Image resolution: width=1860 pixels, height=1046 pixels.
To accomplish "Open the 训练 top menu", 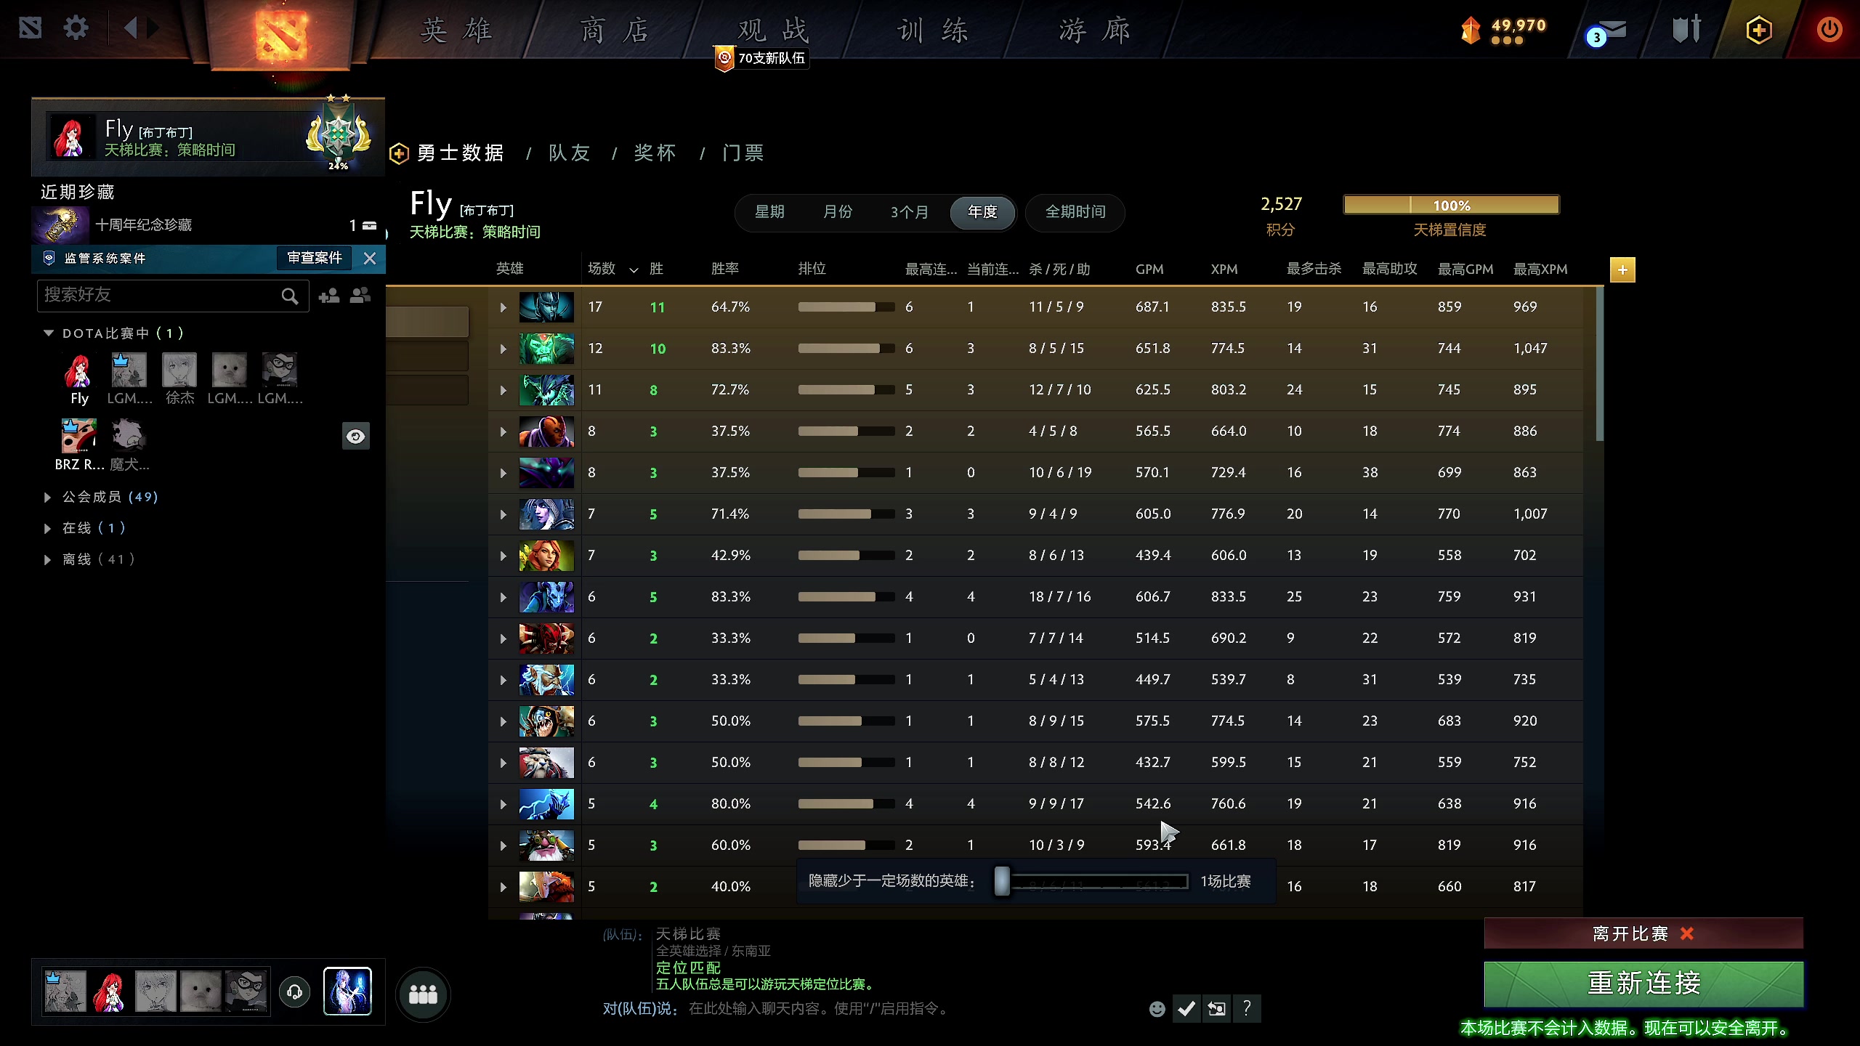I will (x=933, y=31).
